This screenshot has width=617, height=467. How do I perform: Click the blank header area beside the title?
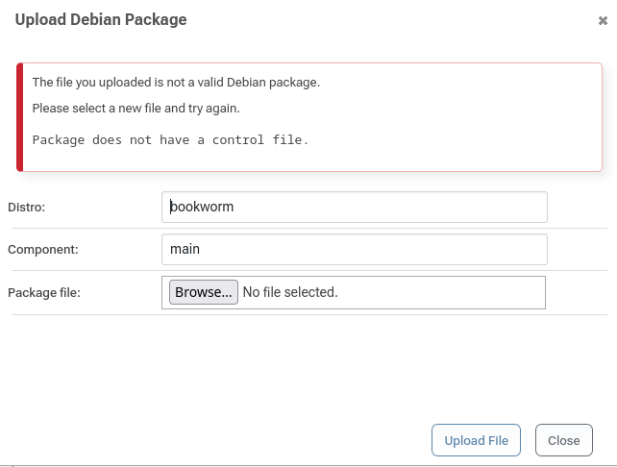pos(384,19)
